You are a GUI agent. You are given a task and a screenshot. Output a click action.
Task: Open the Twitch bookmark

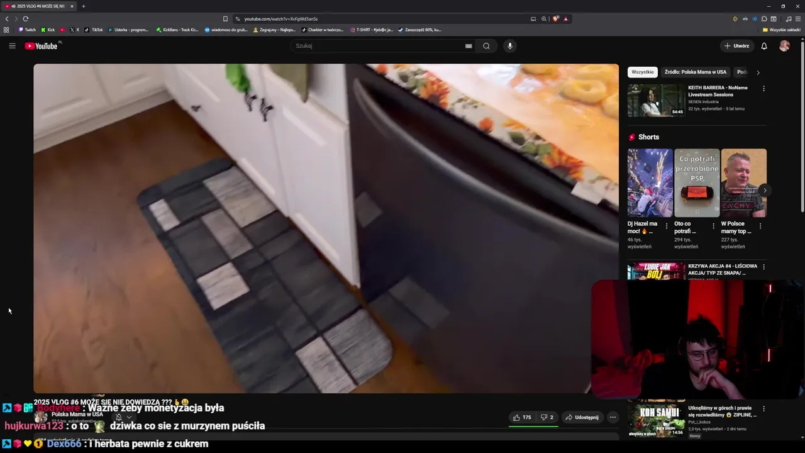point(27,30)
